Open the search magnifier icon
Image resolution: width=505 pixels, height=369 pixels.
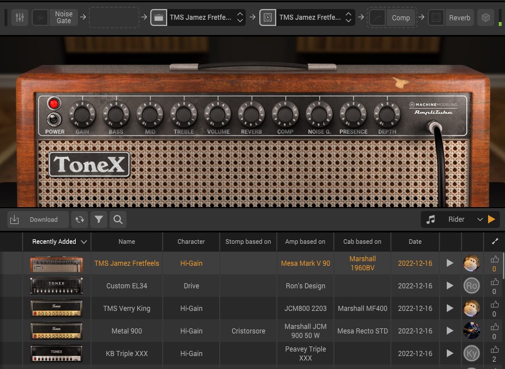tap(118, 219)
